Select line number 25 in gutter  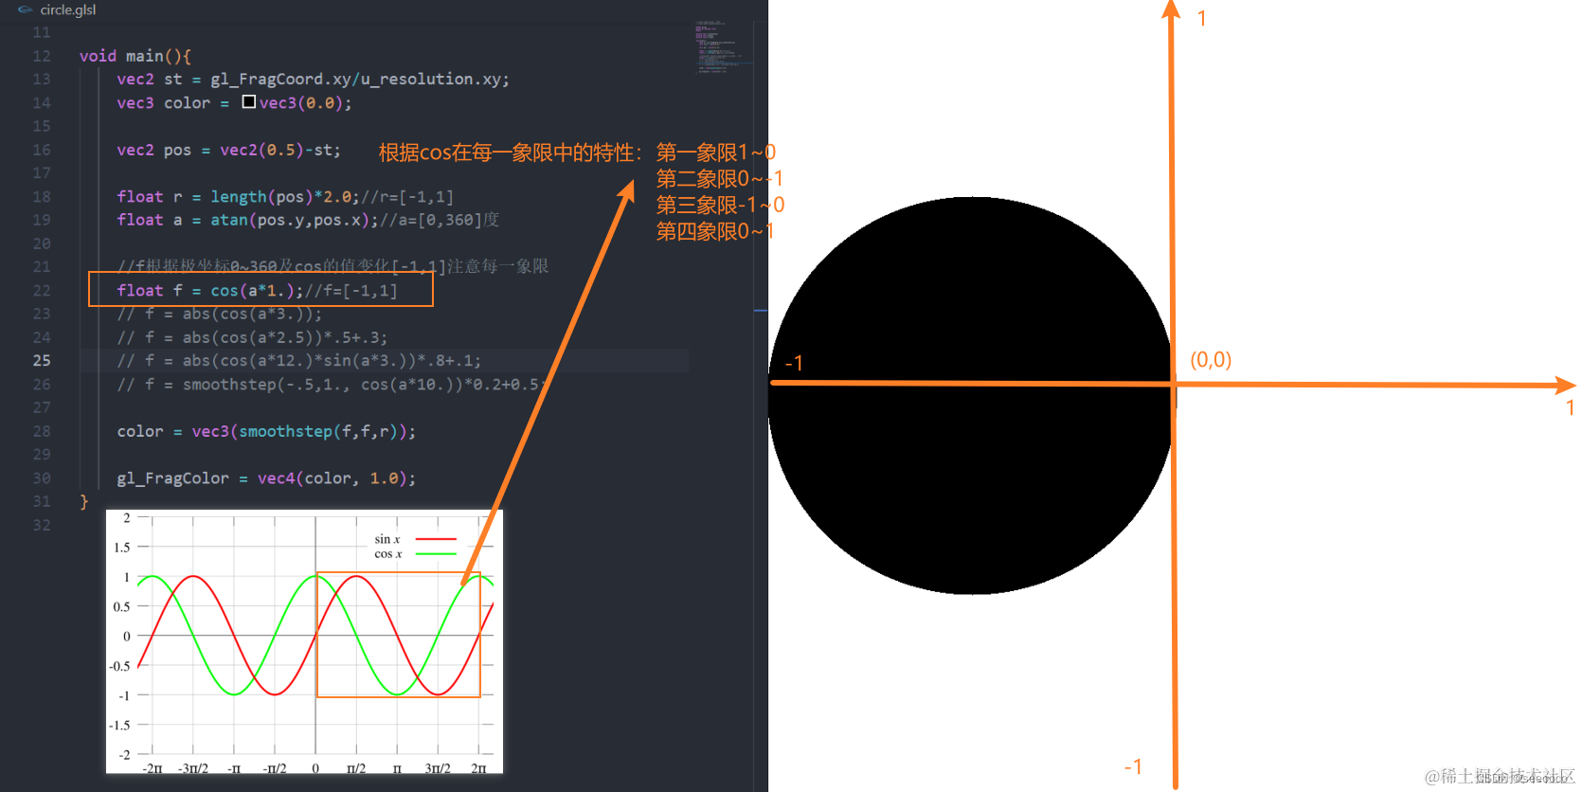42,360
